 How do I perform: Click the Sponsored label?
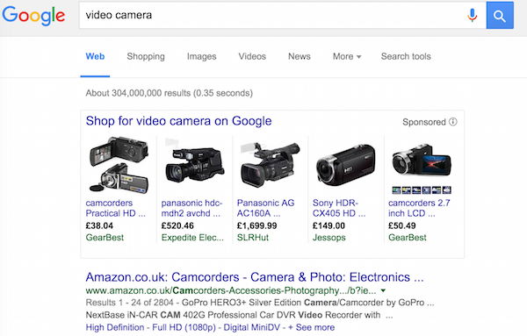424,122
